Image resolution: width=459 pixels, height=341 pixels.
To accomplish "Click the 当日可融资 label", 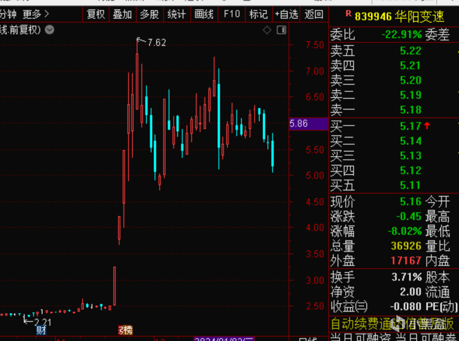I will (x=360, y=337).
